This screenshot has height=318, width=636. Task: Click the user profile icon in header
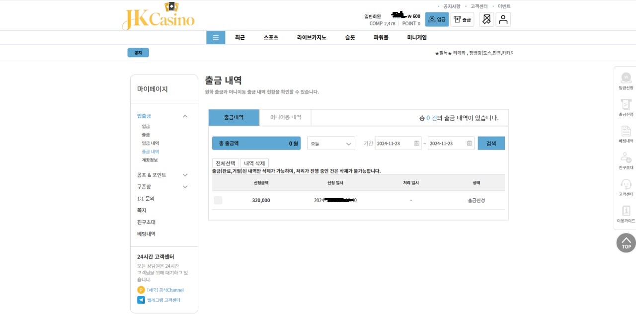pyautogui.click(x=503, y=19)
